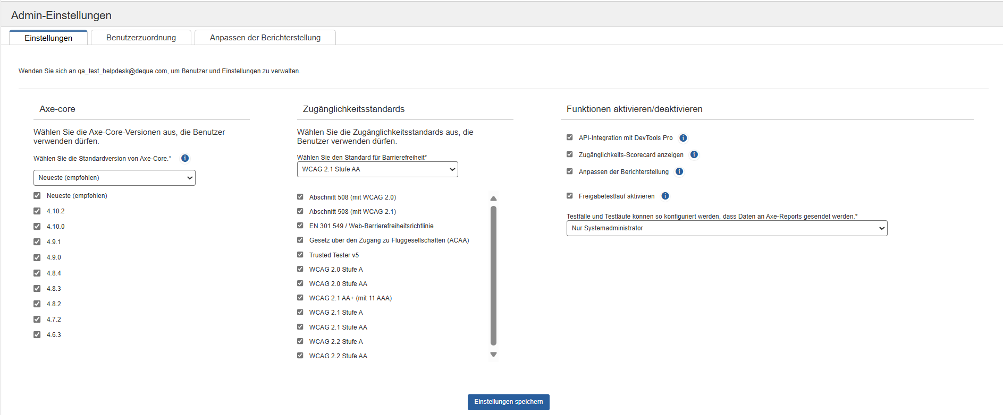Open the Axe-Core Standardversion dropdown
Image resolution: width=1003 pixels, height=415 pixels.
click(x=114, y=178)
